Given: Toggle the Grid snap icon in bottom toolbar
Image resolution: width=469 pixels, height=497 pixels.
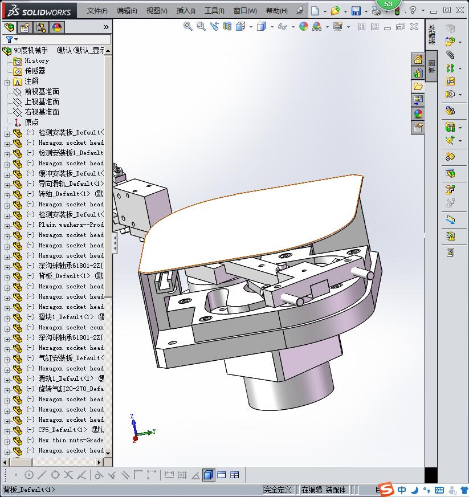Looking at the screenshot, I should pyautogui.click(x=182, y=475).
